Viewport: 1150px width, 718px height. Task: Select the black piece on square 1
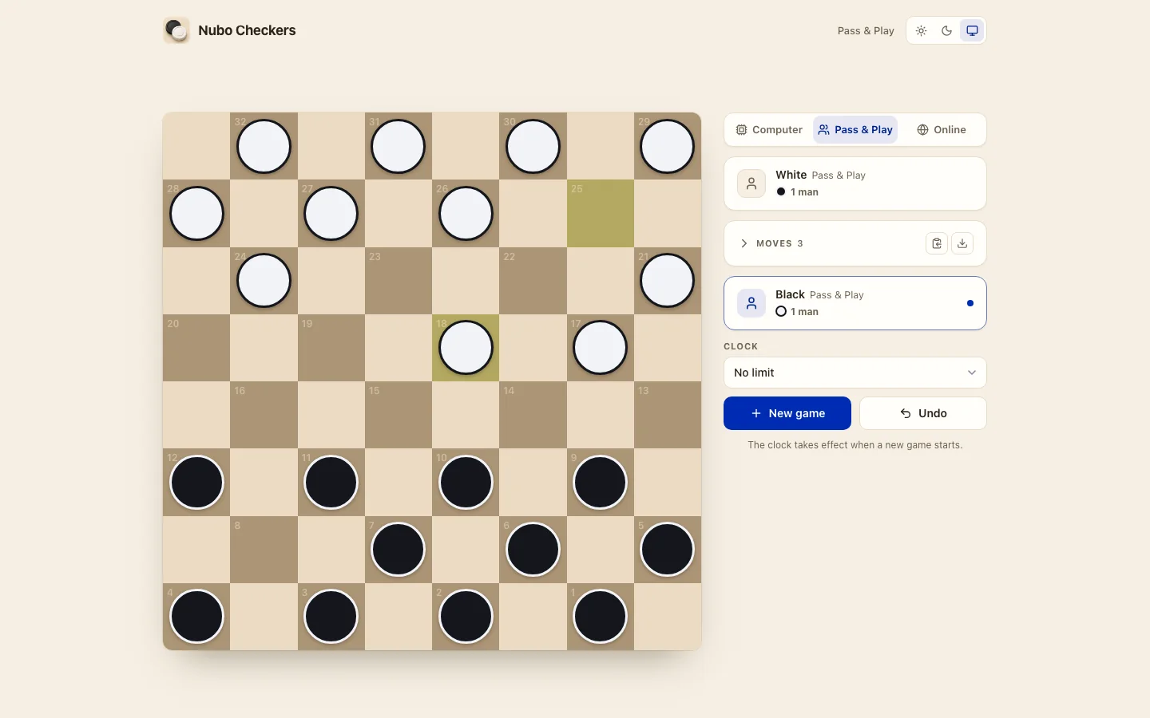point(601,617)
